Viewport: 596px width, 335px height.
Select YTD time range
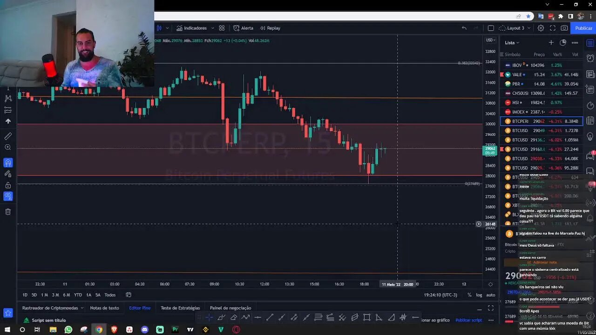pyautogui.click(x=78, y=295)
